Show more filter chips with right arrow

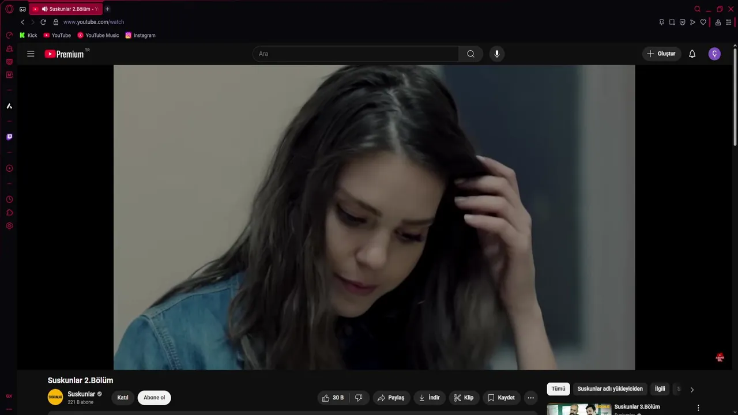pyautogui.click(x=692, y=390)
